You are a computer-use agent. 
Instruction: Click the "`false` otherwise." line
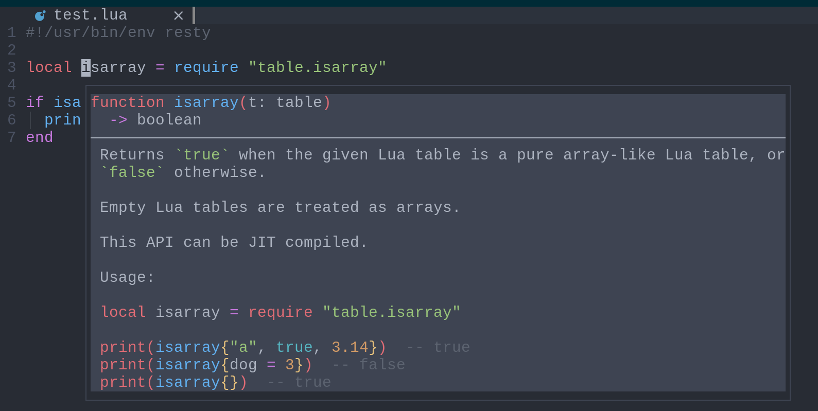[x=183, y=172]
